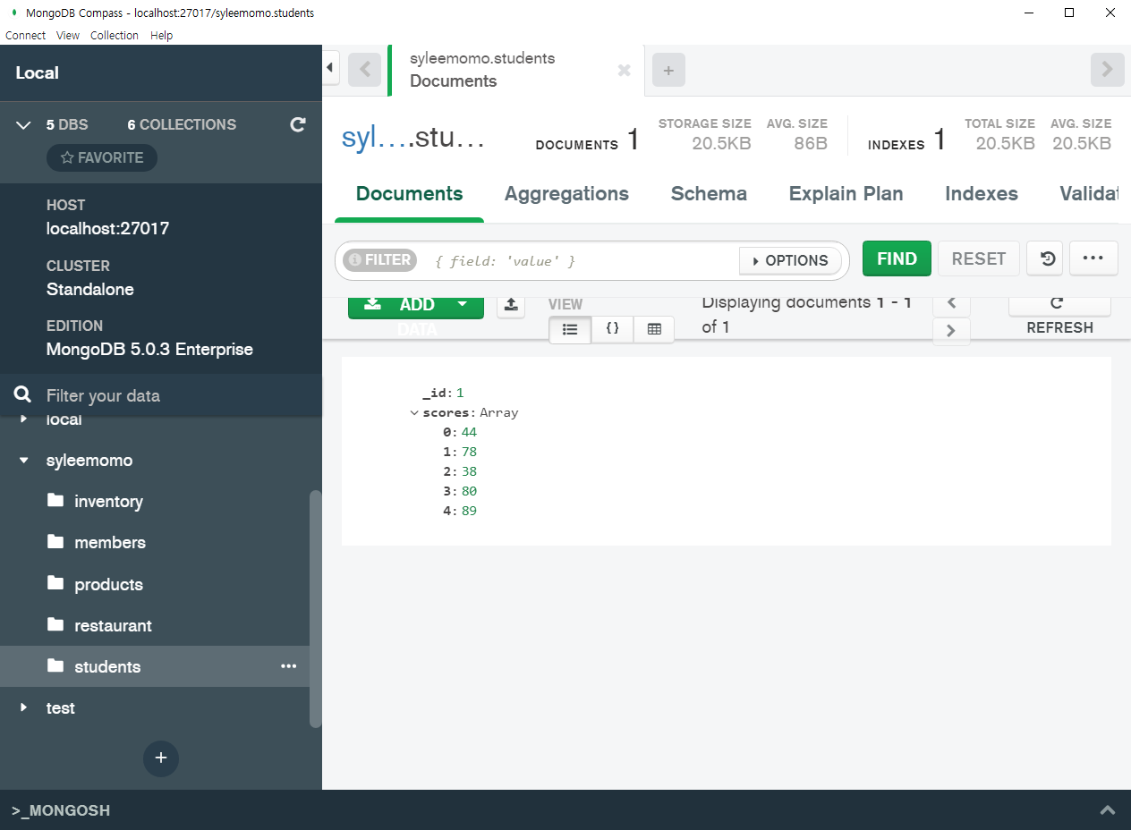Click the RESET button
This screenshot has width=1131, height=830.
point(979,258)
